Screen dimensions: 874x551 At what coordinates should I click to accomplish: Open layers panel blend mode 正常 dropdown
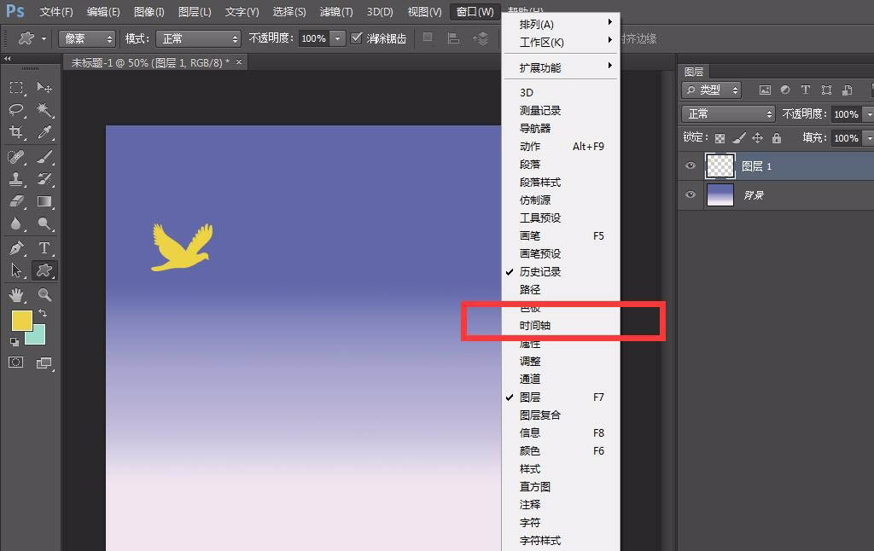pos(729,113)
